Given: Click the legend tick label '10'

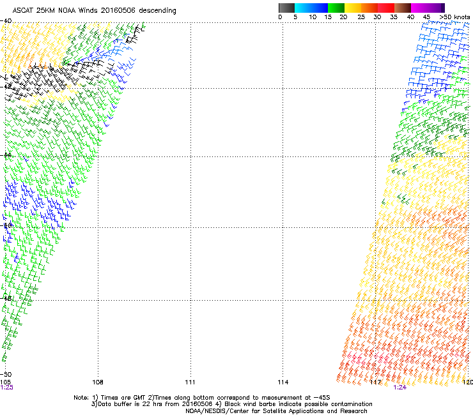Looking at the screenshot, I should [x=313, y=17].
